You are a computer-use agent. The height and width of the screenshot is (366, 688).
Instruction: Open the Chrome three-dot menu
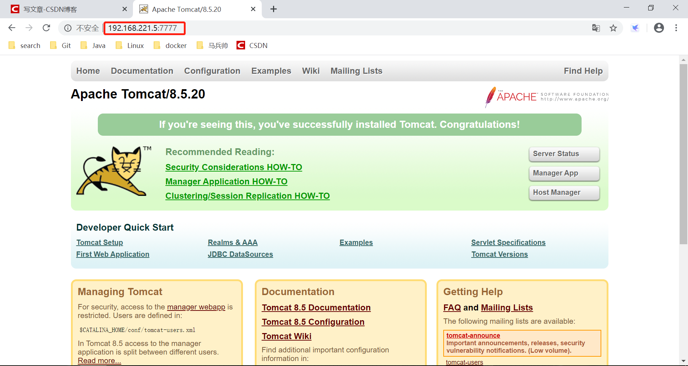676,28
